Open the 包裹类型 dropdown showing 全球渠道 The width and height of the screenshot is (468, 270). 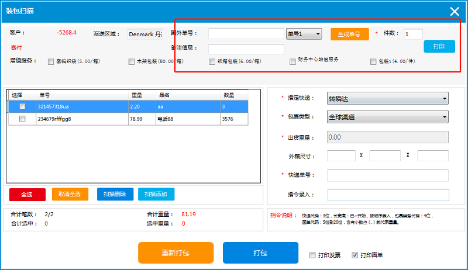click(x=387, y=117)
